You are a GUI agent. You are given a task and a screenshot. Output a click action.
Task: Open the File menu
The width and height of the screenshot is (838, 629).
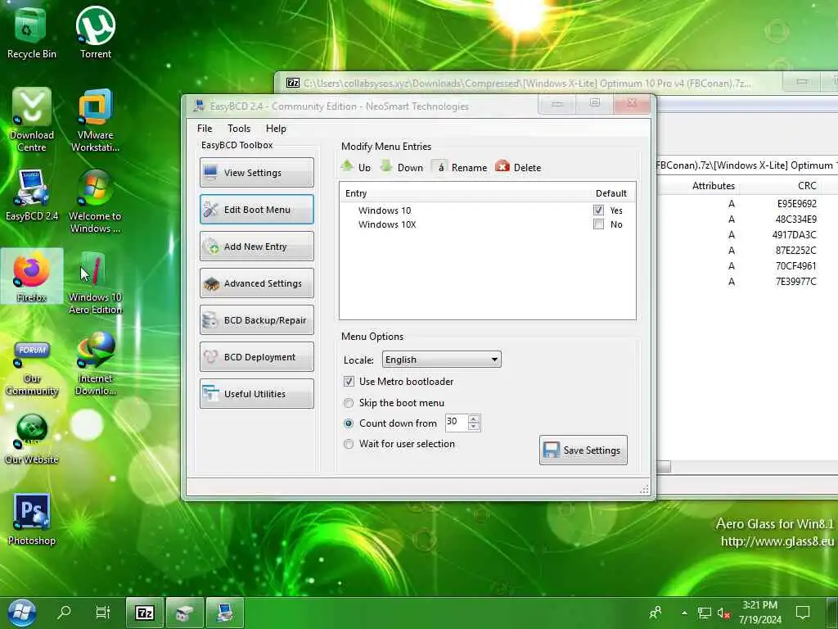coord(204,129)
